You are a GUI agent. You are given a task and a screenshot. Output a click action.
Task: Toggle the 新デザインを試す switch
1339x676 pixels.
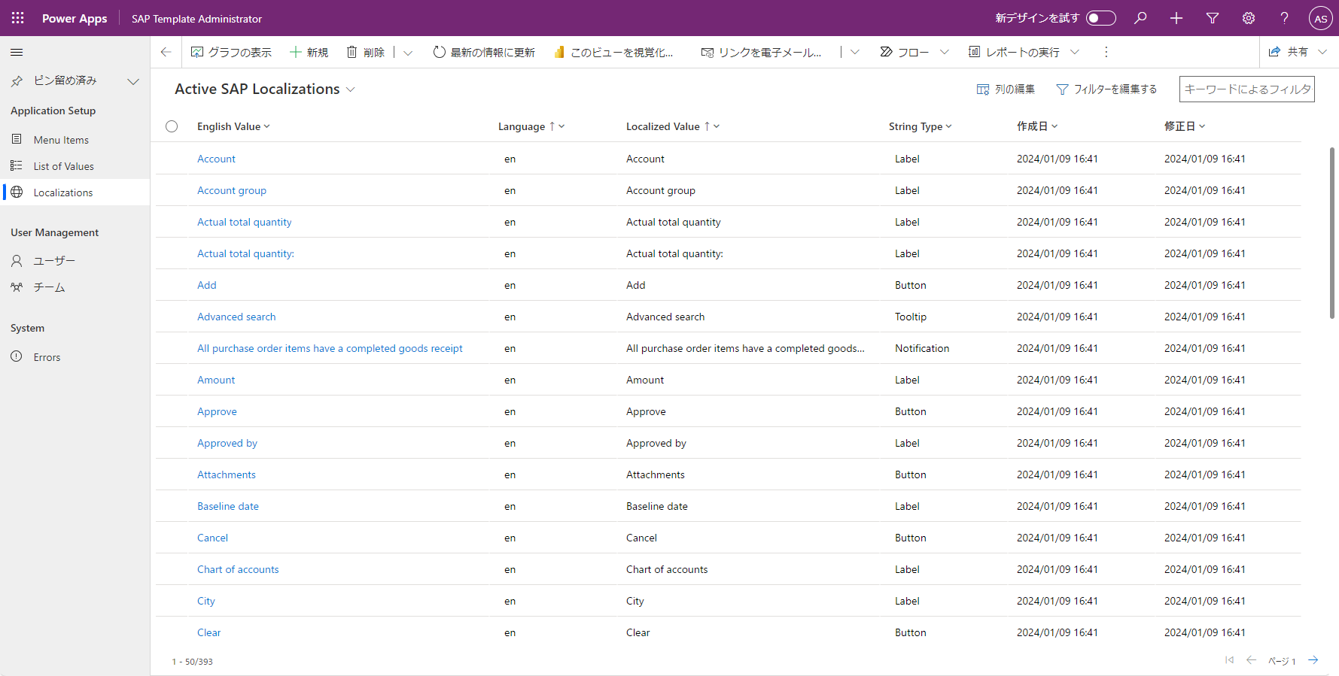tap(1100, 18)
